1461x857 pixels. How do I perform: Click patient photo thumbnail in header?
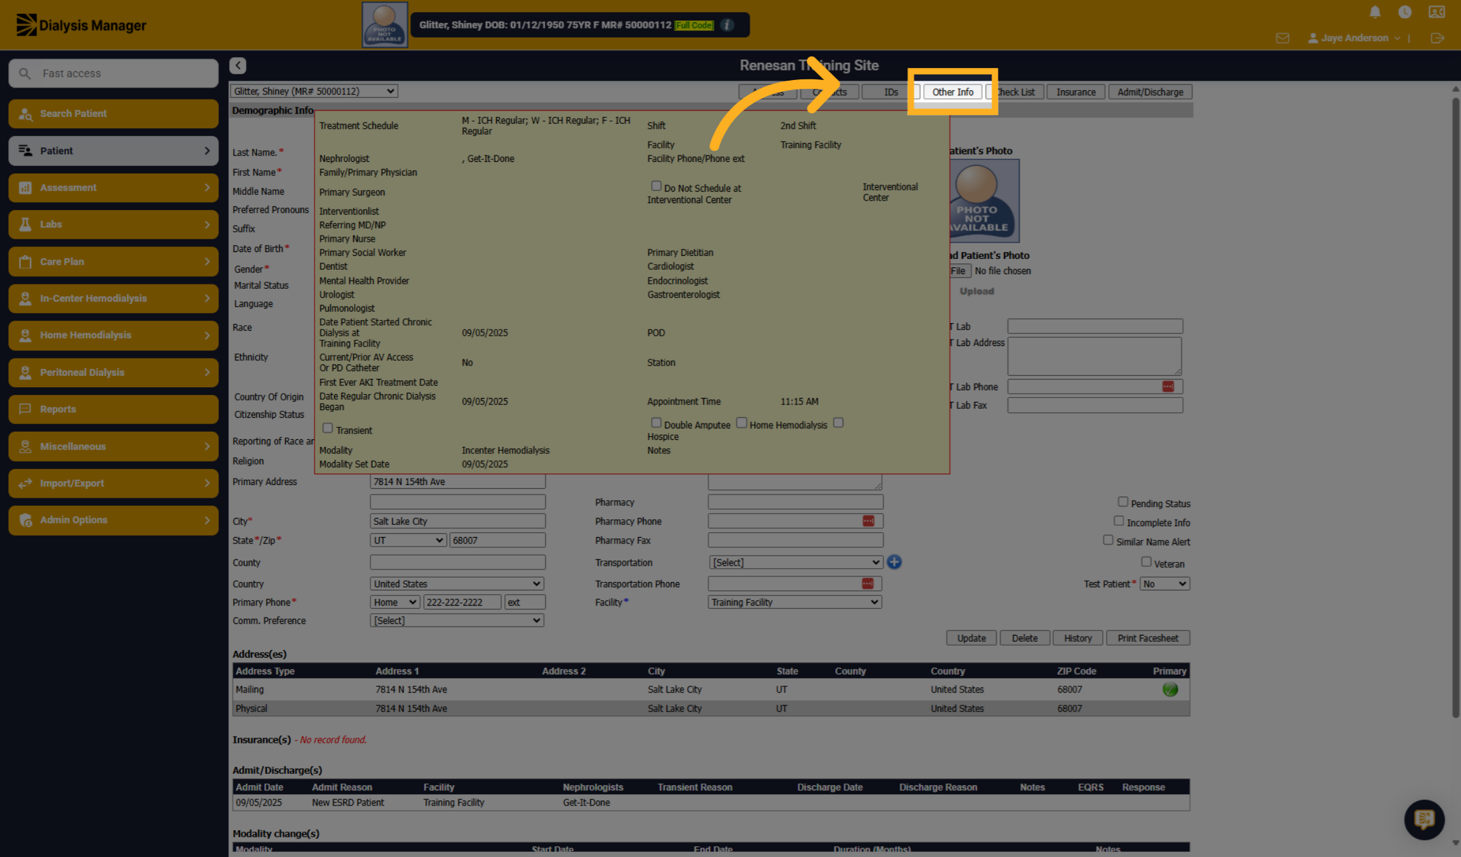384,25
